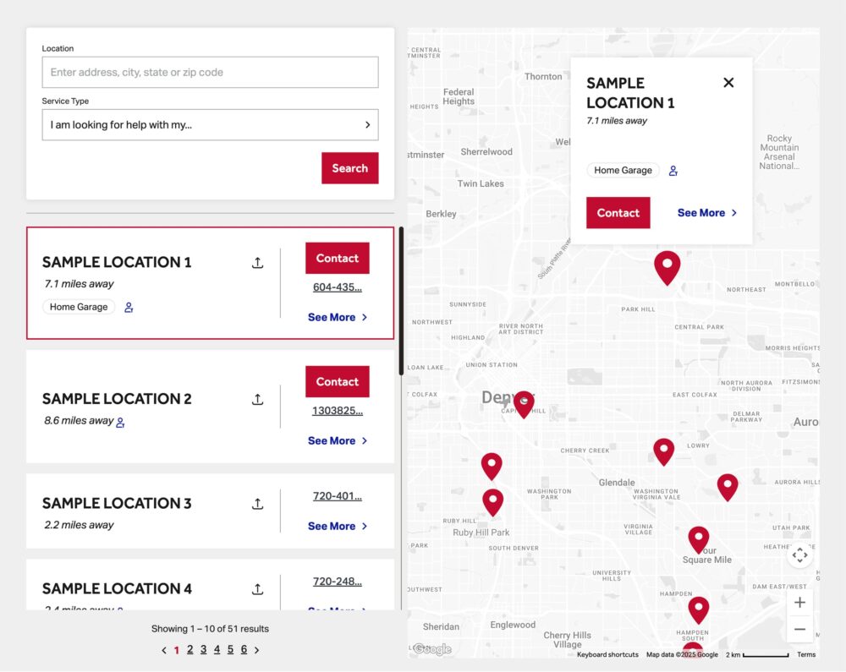Click the red Search button

[x=349, y=168]
